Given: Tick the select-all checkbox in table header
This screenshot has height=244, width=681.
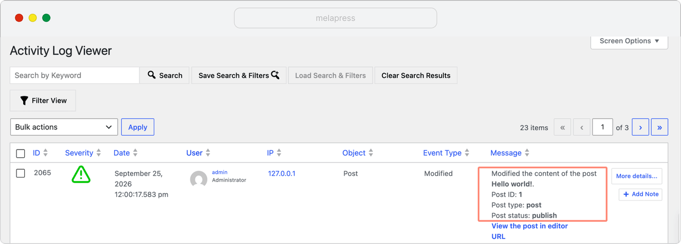Looking at the screenshot, I should coord(21,153).
